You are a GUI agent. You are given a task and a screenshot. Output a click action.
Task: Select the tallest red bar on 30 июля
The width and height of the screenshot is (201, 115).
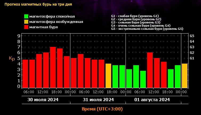pos(53,67)
